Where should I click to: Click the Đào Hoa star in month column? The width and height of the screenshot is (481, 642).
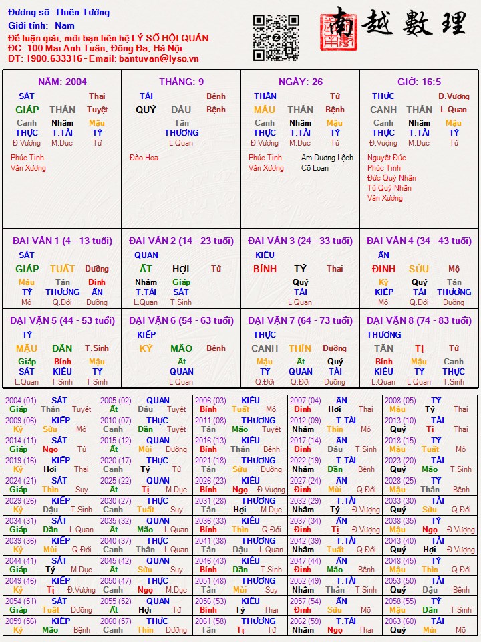point(144,158)
